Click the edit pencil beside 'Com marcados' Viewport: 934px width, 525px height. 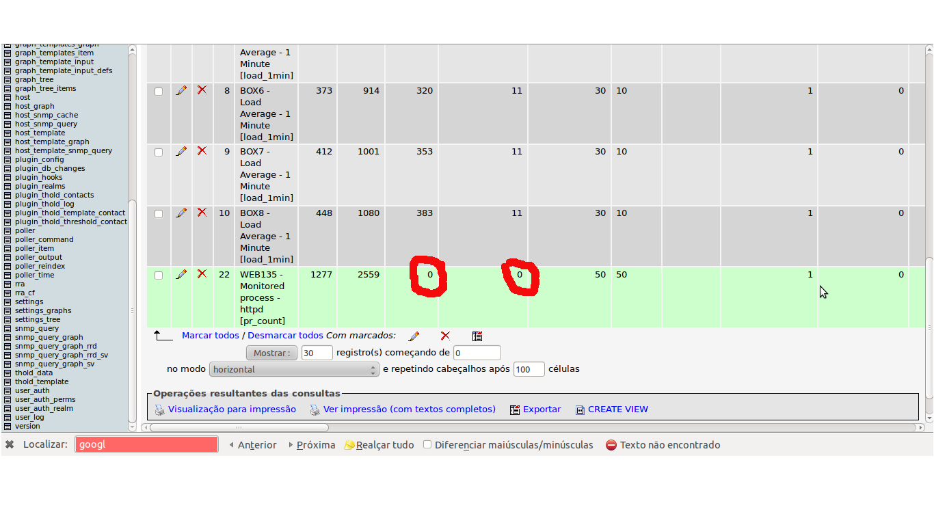click(414, 336)
